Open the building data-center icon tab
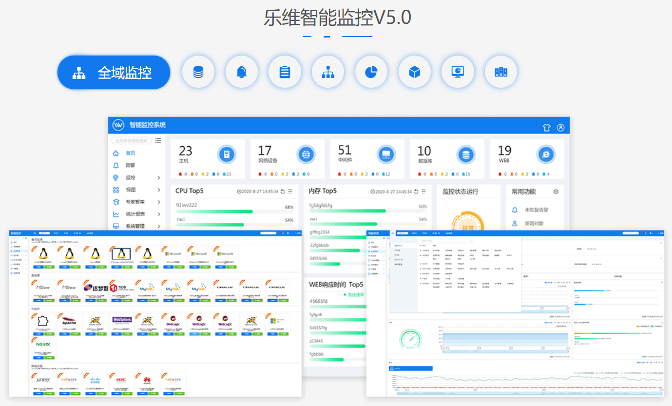Image resolution: width=672 pixels, height=406 pixels. click(501, 73)
